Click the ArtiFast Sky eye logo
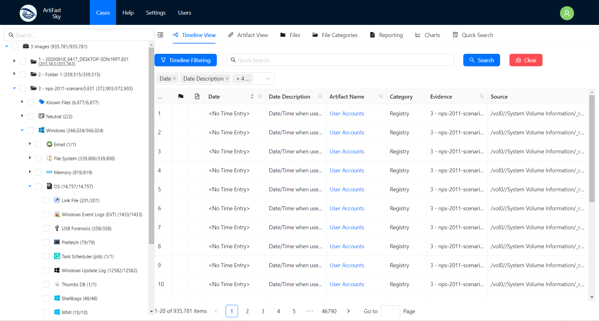 (x=28, y=13)
